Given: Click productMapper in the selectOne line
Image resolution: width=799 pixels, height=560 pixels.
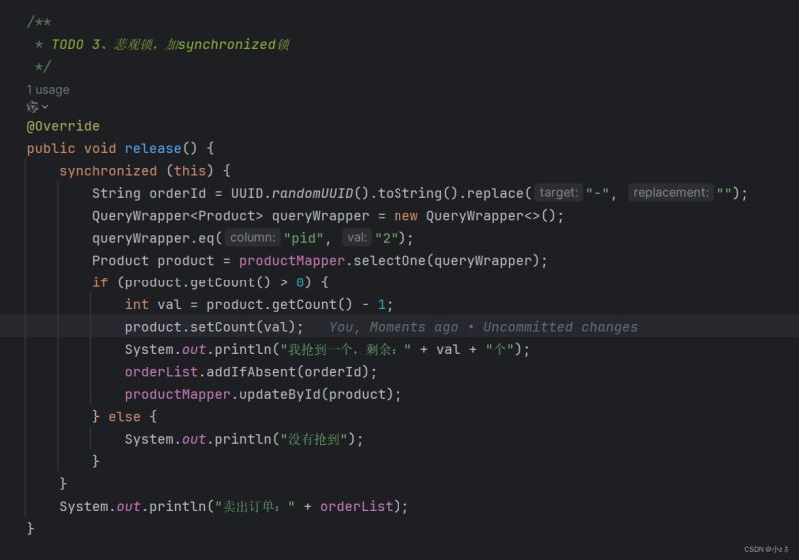Looking at the screenshot, I should [x=292, y=261].
